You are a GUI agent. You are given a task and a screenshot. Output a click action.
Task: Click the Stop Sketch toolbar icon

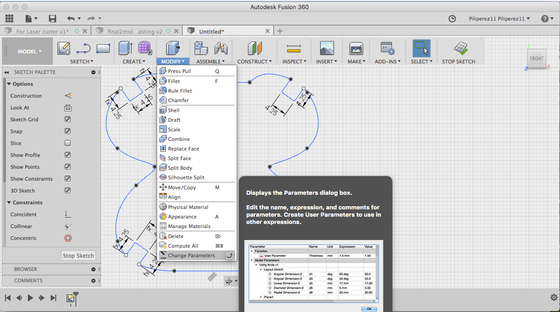[x=460, y=48]
